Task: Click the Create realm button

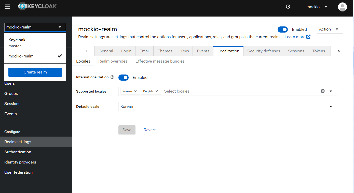Action: pos(35,72)
